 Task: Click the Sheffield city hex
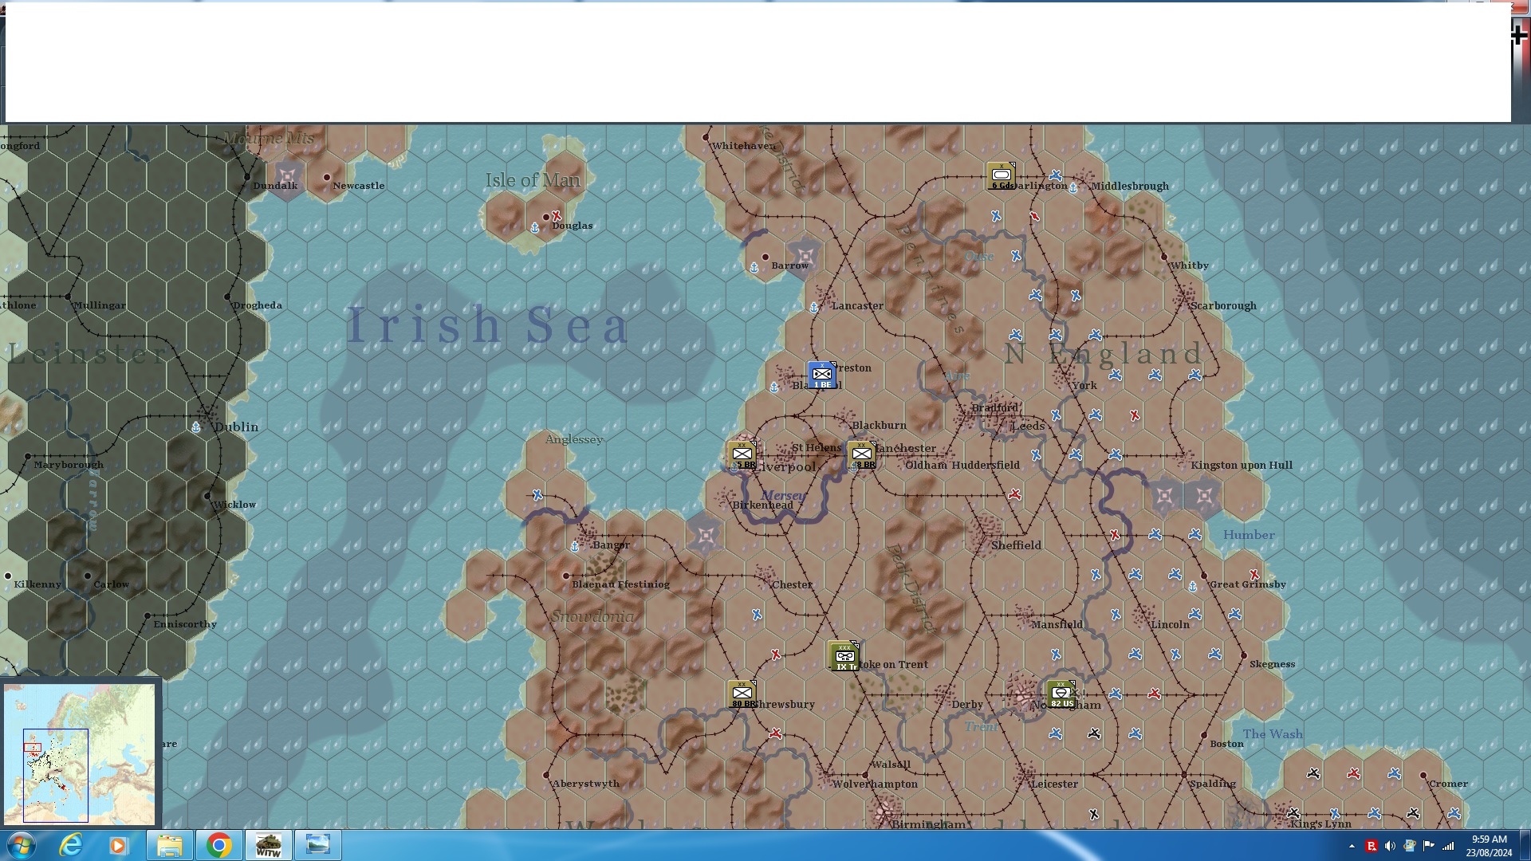coord(986,533)
